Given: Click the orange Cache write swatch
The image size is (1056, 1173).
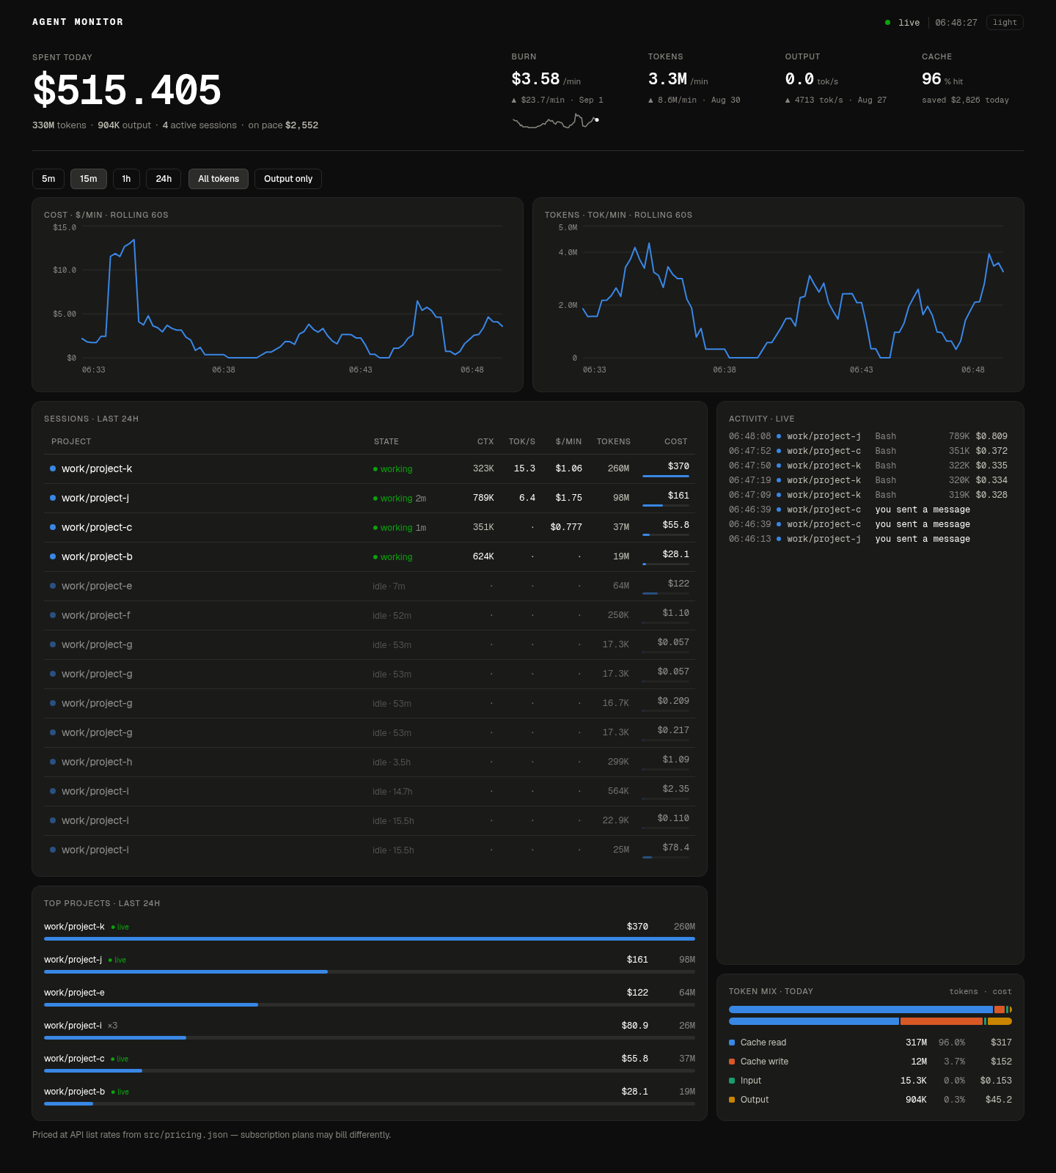Looking at the screenshot, I should point(732,1062).
